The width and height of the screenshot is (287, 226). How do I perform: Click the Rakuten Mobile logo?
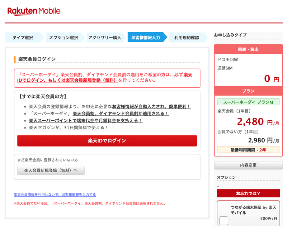click(x=34, y=11)
